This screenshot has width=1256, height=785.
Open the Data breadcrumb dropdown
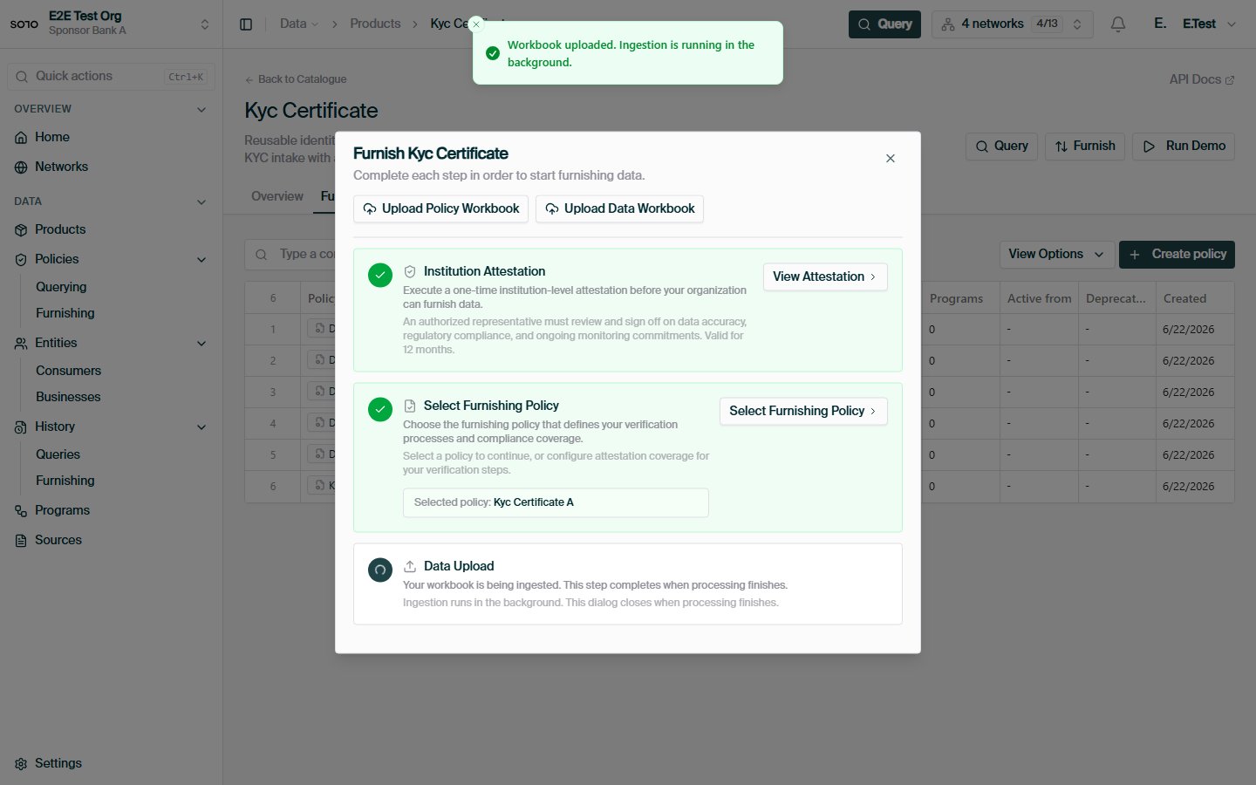pyautogui.click(x=299, y=24)
